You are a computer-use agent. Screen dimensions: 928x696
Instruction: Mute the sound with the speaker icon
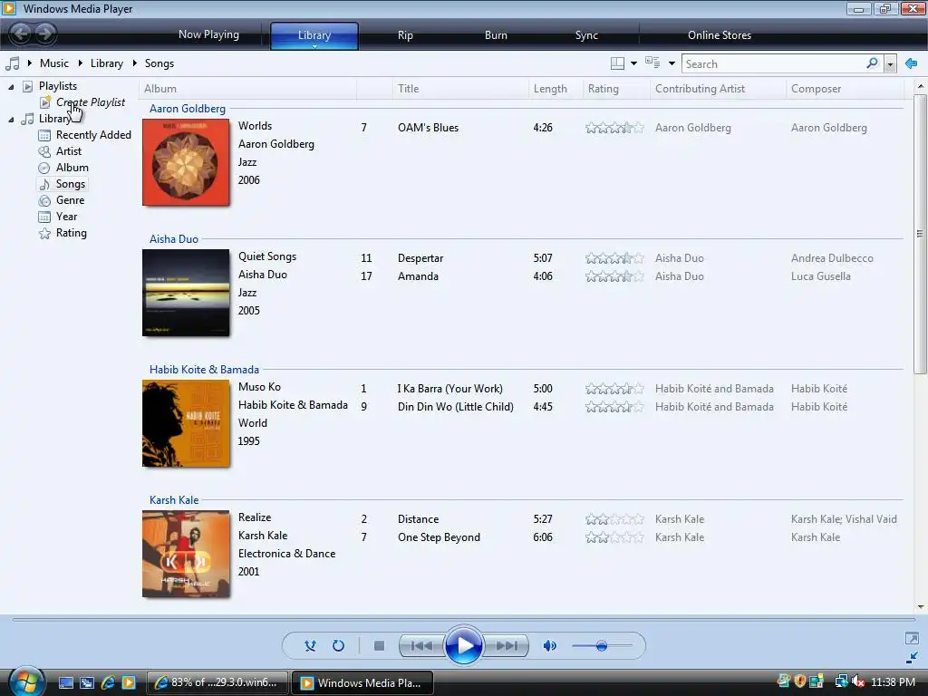[x=550, y=645]
